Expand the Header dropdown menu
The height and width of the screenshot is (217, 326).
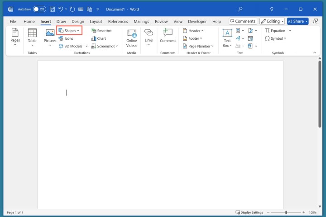196,31
